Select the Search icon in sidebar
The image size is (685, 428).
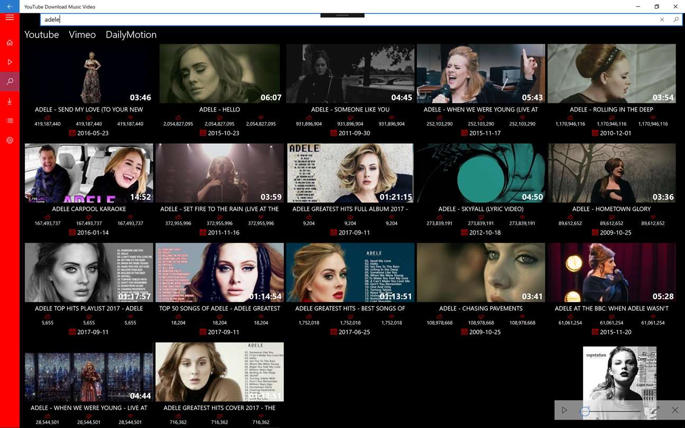pyautogui.click(x=10, y=81)
